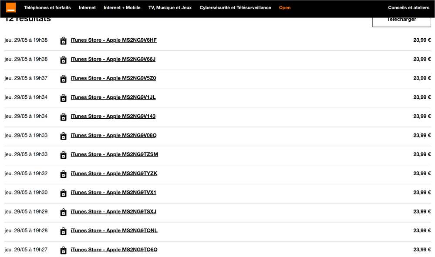The image size is (435, 257).
Task: Click 23,99 € amount on MS2NG9TZSM row
Action: click(x=422, y=154)
